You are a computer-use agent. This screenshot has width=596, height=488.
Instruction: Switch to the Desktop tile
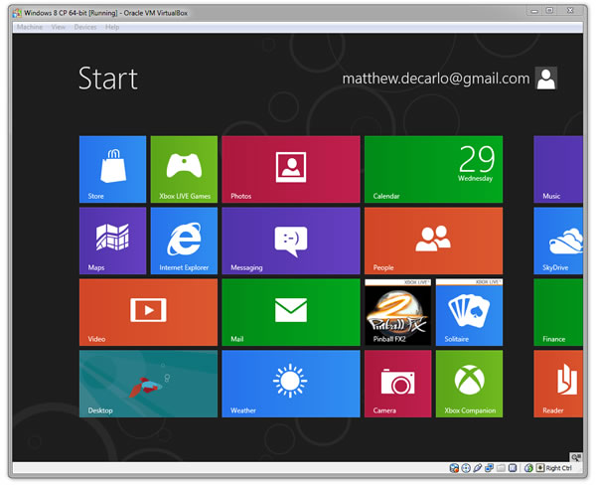pyautogui.click(x=148, y=384)
